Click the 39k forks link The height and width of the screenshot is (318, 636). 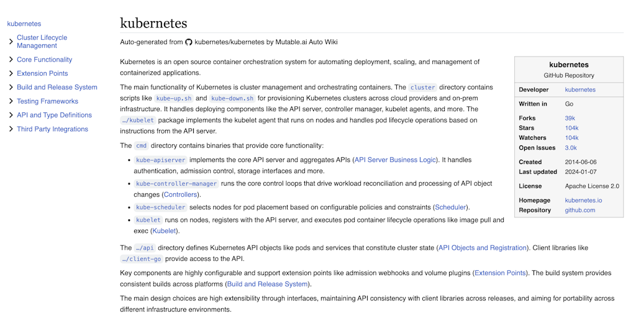coord(570,118)
